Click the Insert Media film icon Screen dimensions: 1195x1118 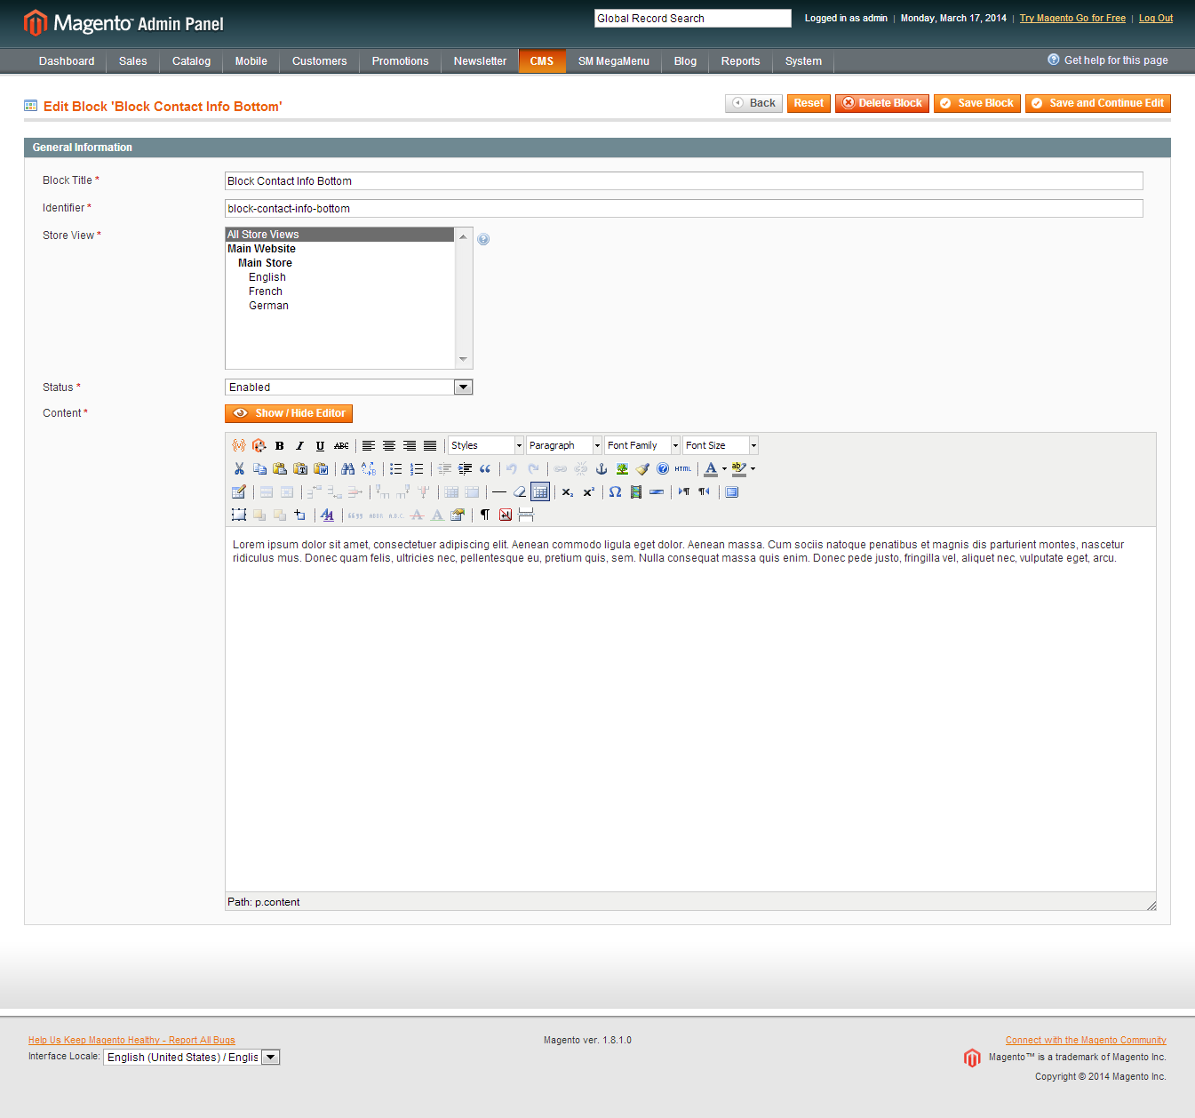(x=635, y=491)
